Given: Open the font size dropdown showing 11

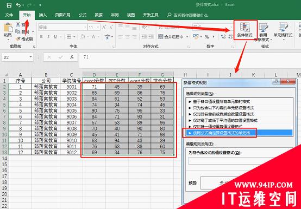Looking at the screenshot, I should point(98,28).
